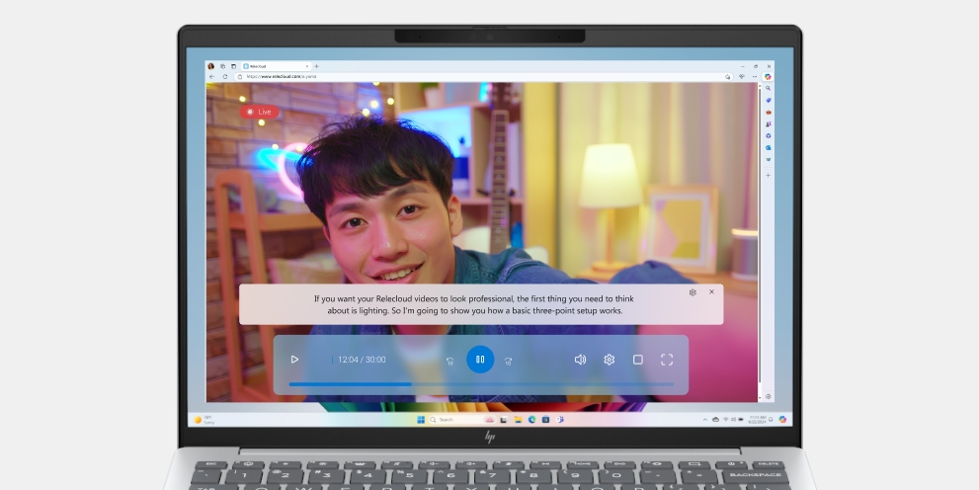Image resolution: width=979 pixels, height=490 pixels.
Task: Click the square theater mode icon
Action: coord(638,360)
